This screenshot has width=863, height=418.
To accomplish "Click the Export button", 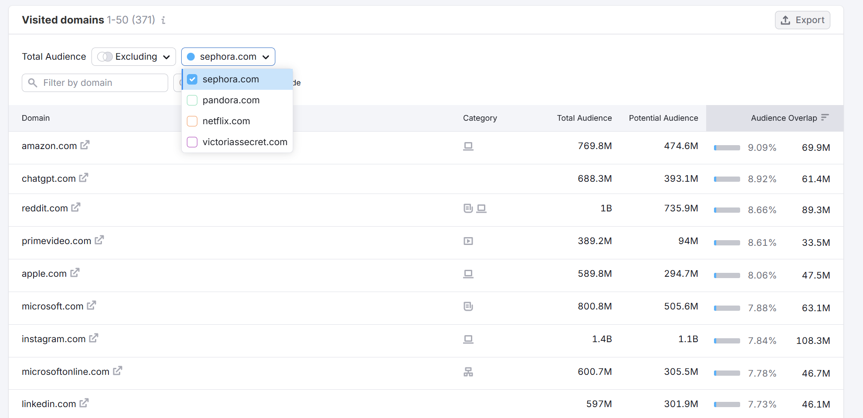I will point(802,20).
